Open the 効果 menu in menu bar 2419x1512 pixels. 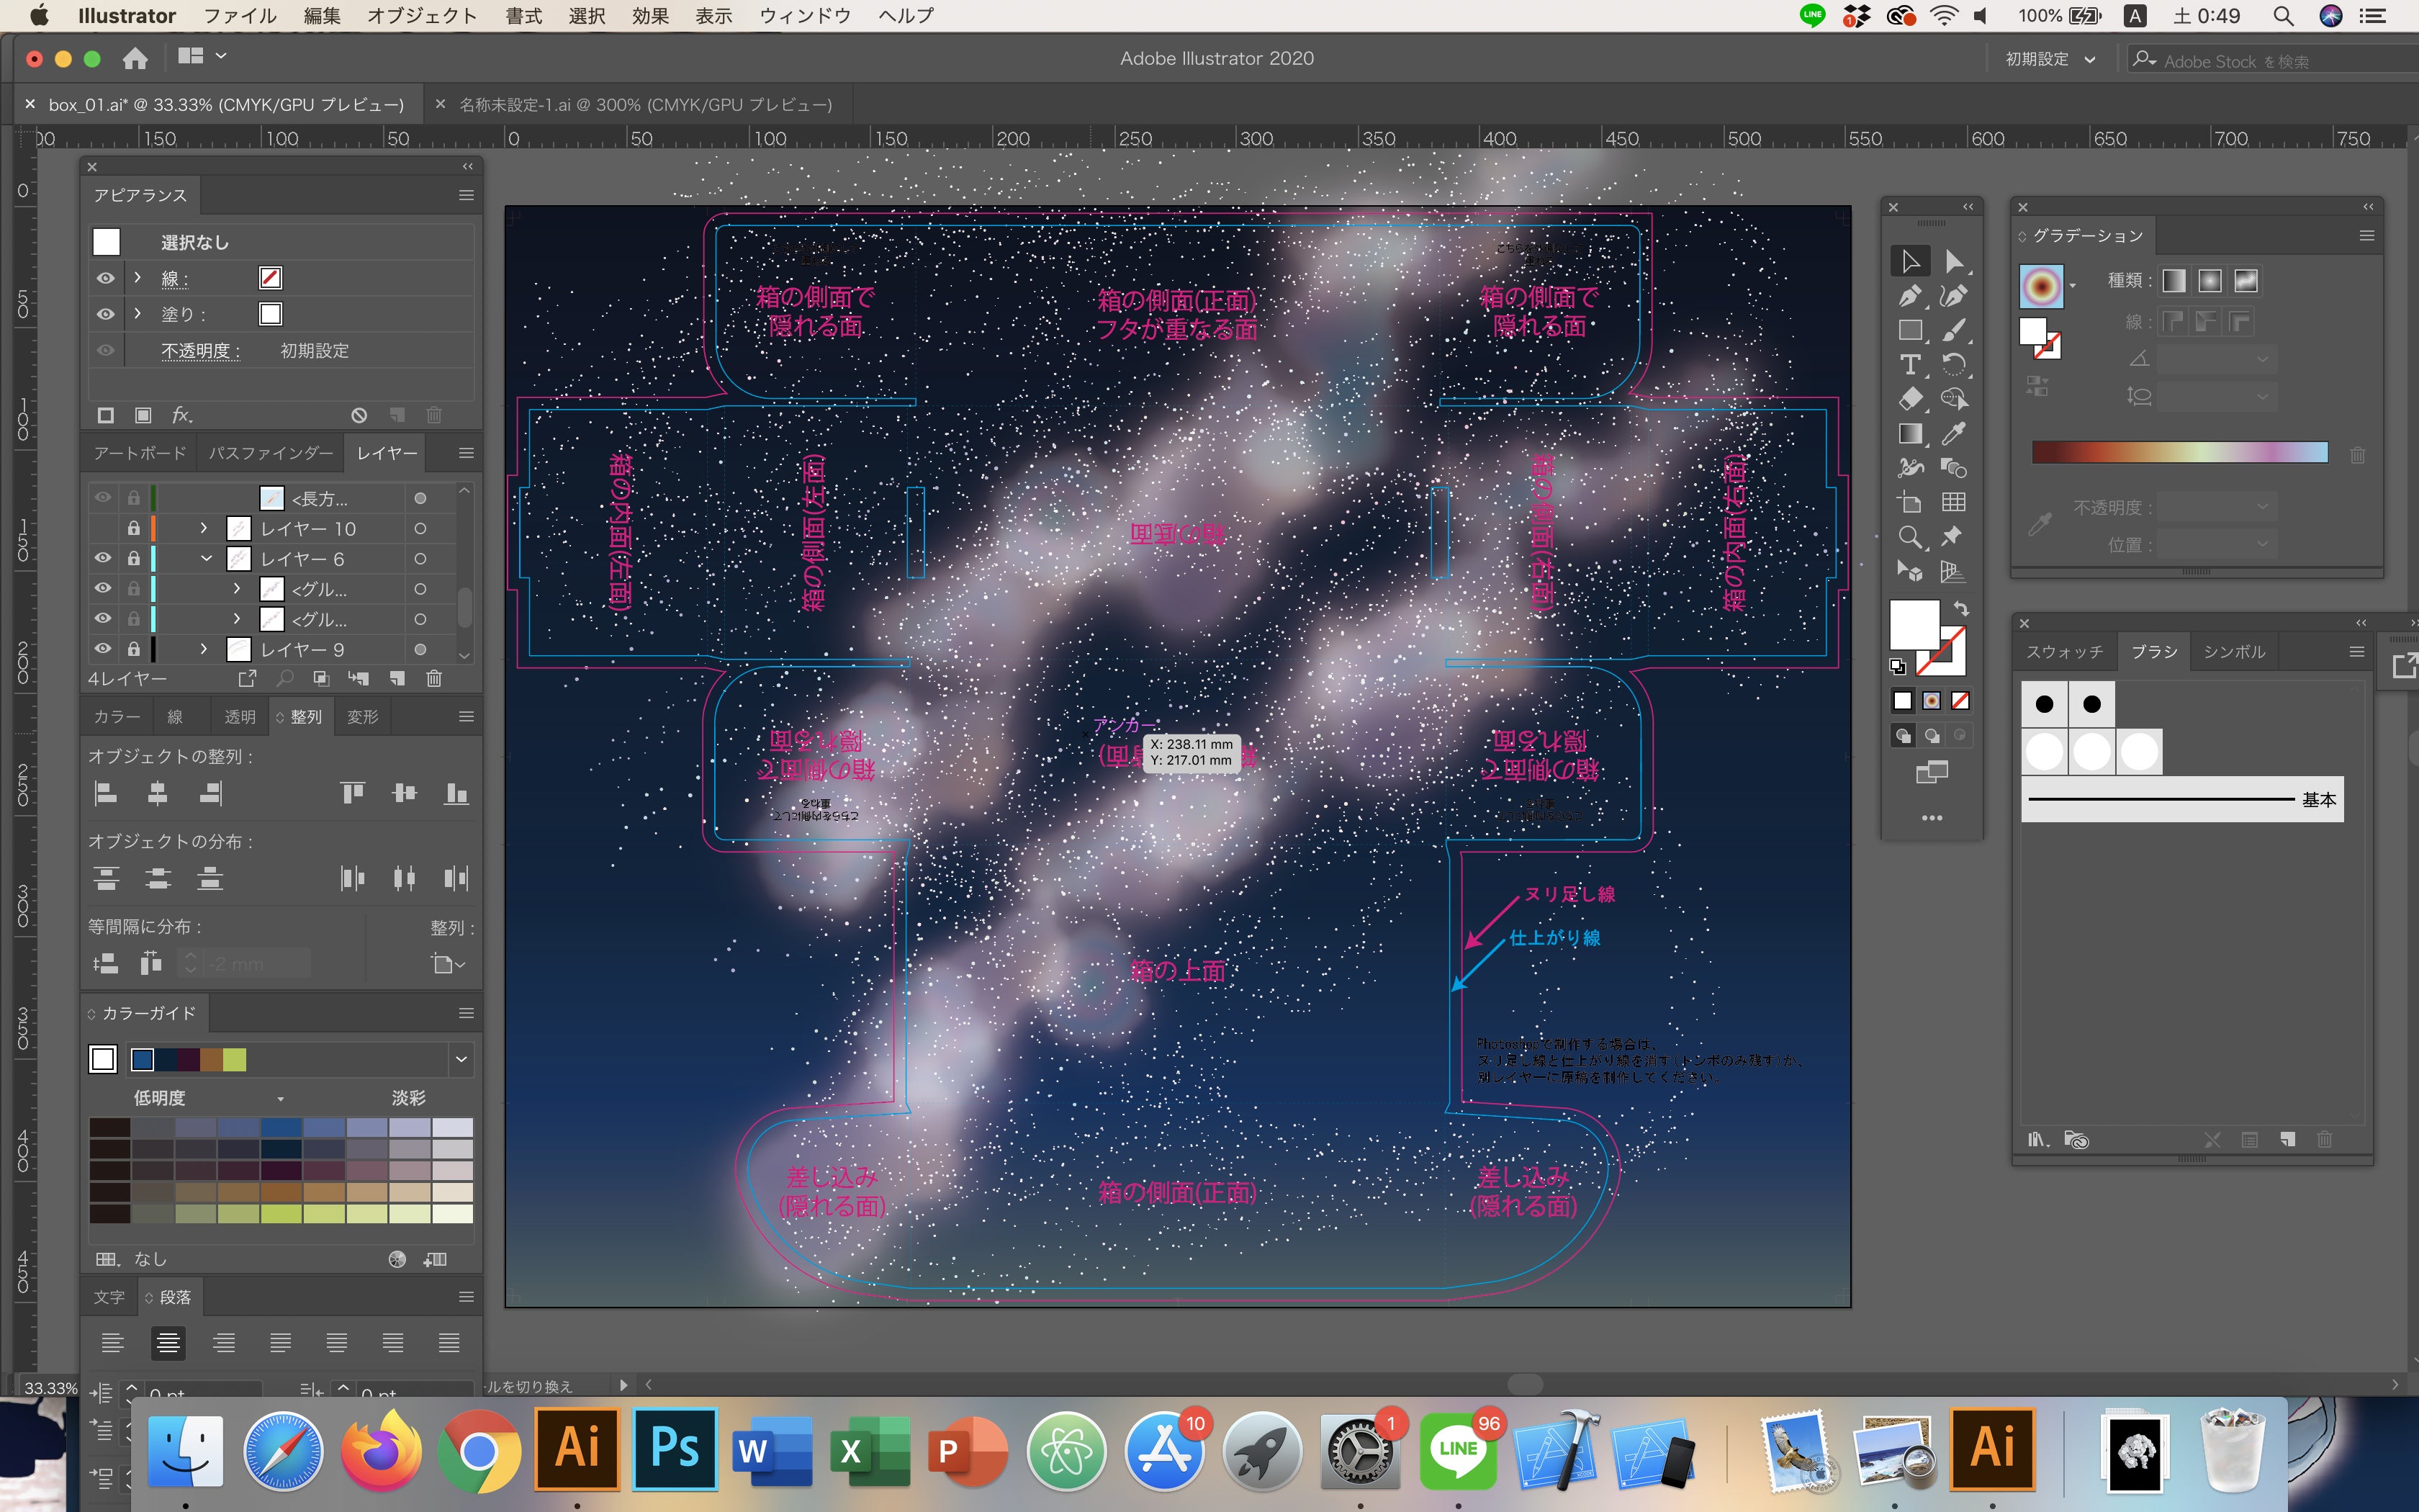[x=649, y=16]
